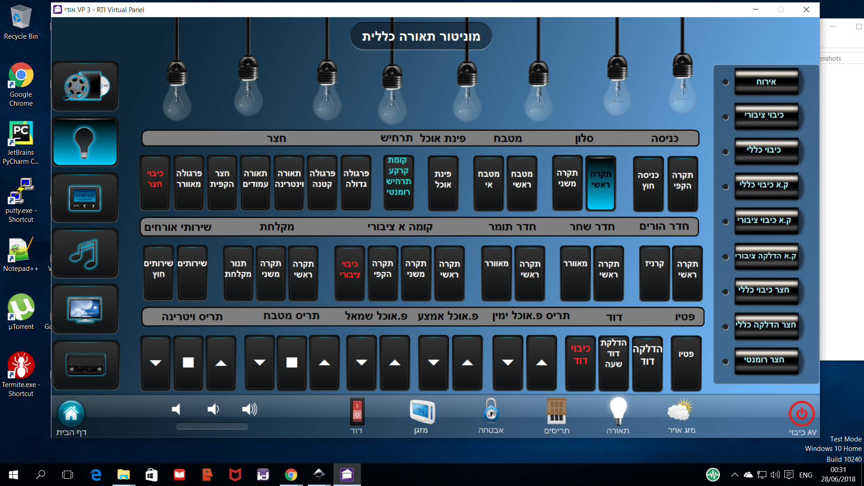Select the כיבוי כללי scene button
Screen dimensions: 864x486
click(x=766, y=151)
